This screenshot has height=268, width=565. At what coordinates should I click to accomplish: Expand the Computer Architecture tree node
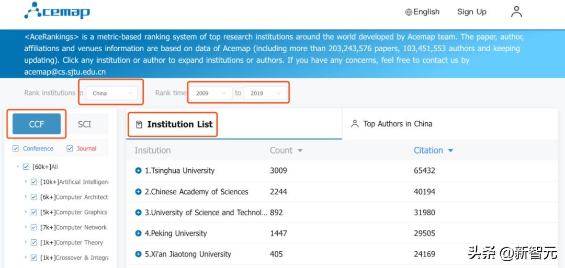(26, 196)
